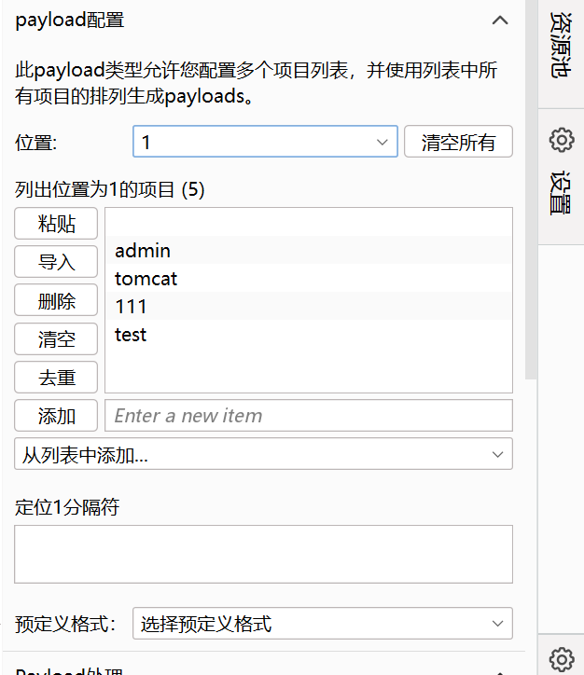Click the 清空 list button
This screenshot has height=675, width=584.
pyautogui.click(x=56, y=339)
